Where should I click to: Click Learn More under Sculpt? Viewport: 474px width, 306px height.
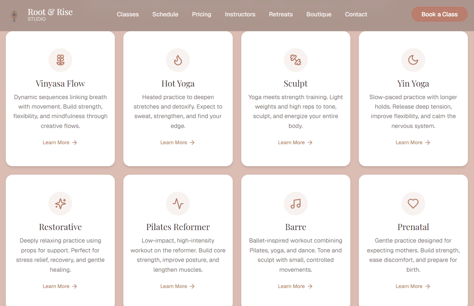point(295,143)
